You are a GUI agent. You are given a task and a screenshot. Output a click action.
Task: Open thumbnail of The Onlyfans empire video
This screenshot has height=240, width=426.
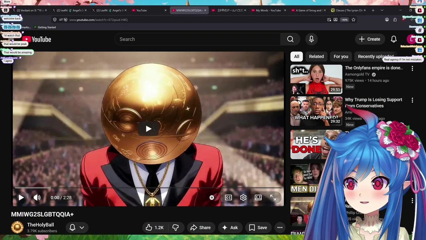[x=316, y=79]
